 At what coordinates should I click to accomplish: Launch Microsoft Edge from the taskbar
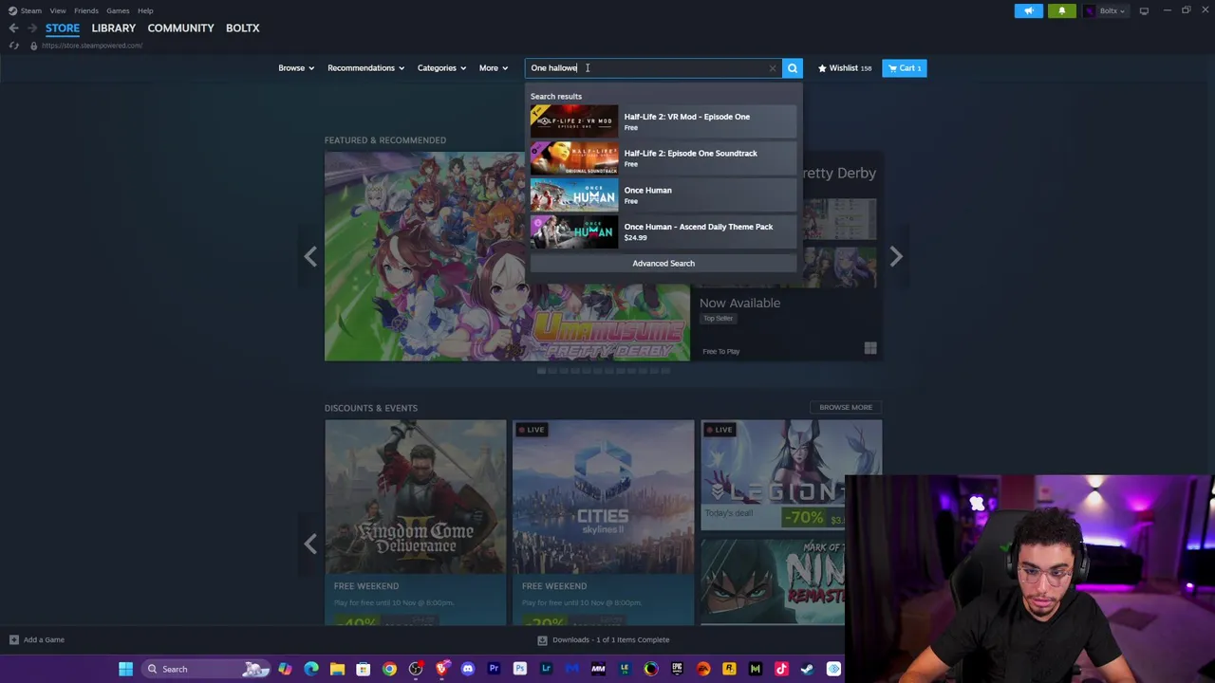point(311,669)
